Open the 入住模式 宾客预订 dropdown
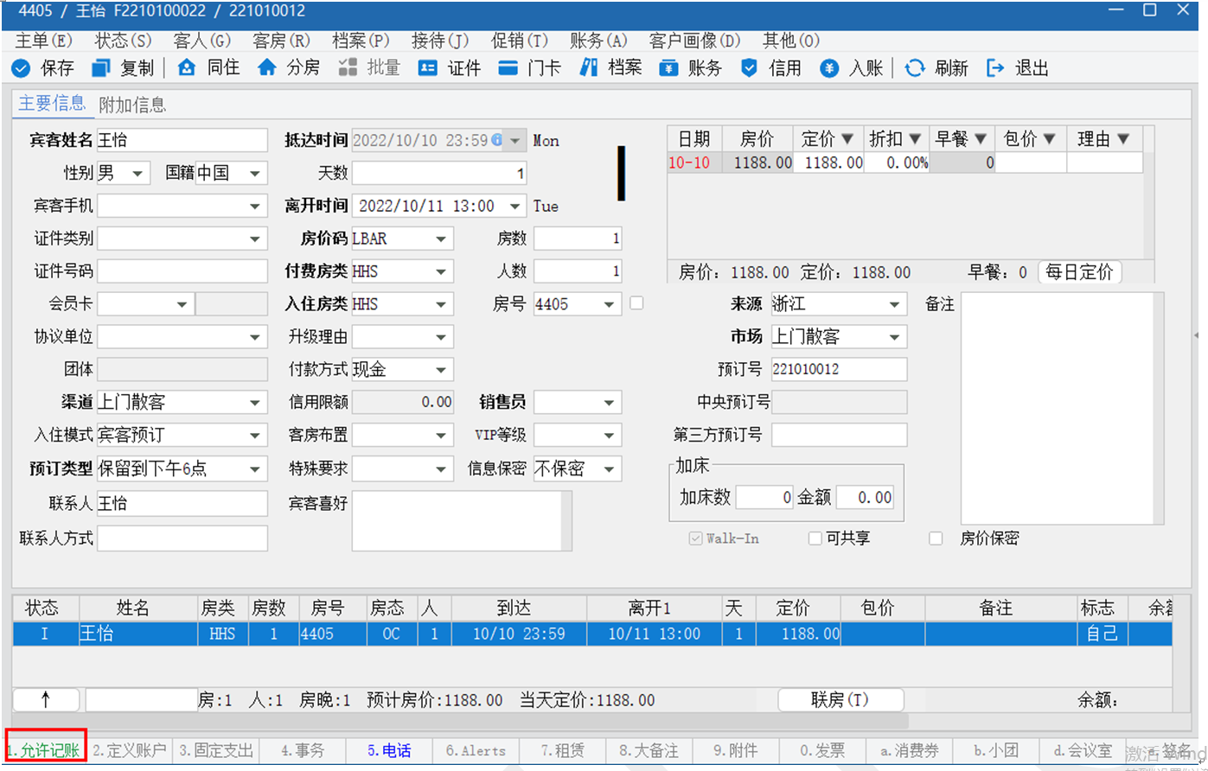1208x771 pixels. coord(256,436)
